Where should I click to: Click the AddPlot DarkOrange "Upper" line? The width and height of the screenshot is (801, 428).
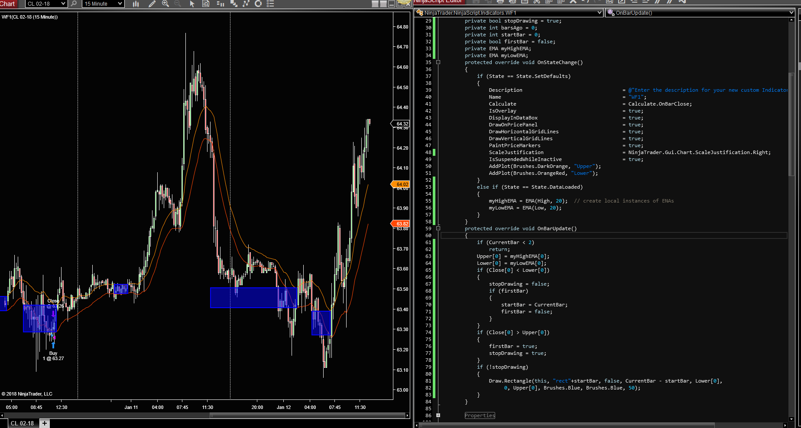(545, 166)
